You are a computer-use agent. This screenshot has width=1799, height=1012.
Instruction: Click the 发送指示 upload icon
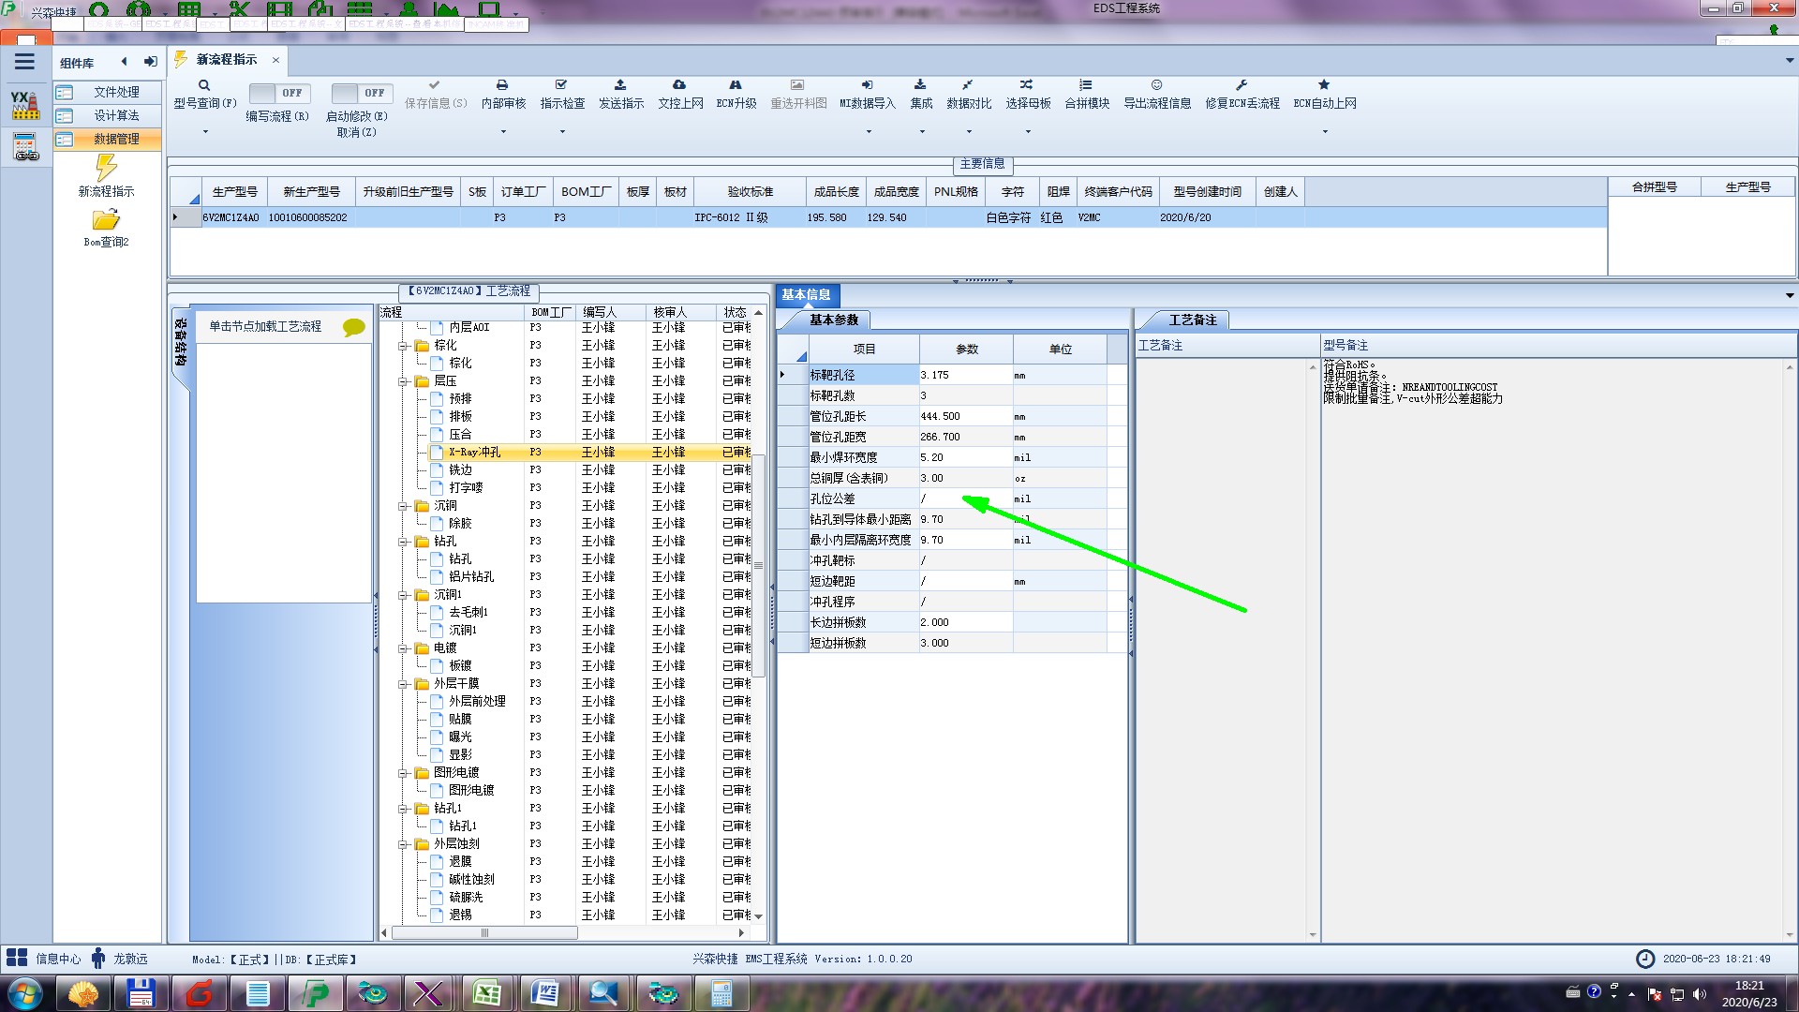[x=620, y=85]
